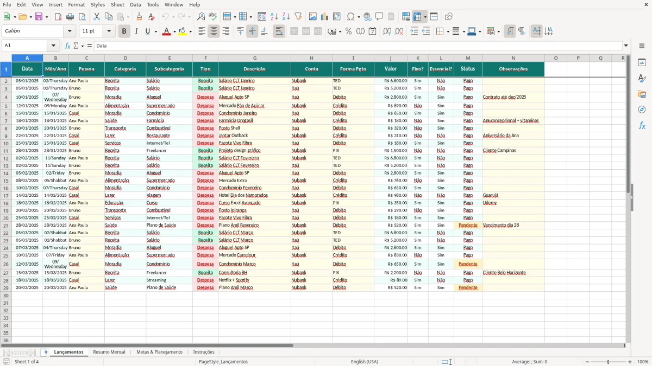The width and height of the screenshot is (652, 366).
Task: Run the spelling check
Action: click(x=213, y=17)
